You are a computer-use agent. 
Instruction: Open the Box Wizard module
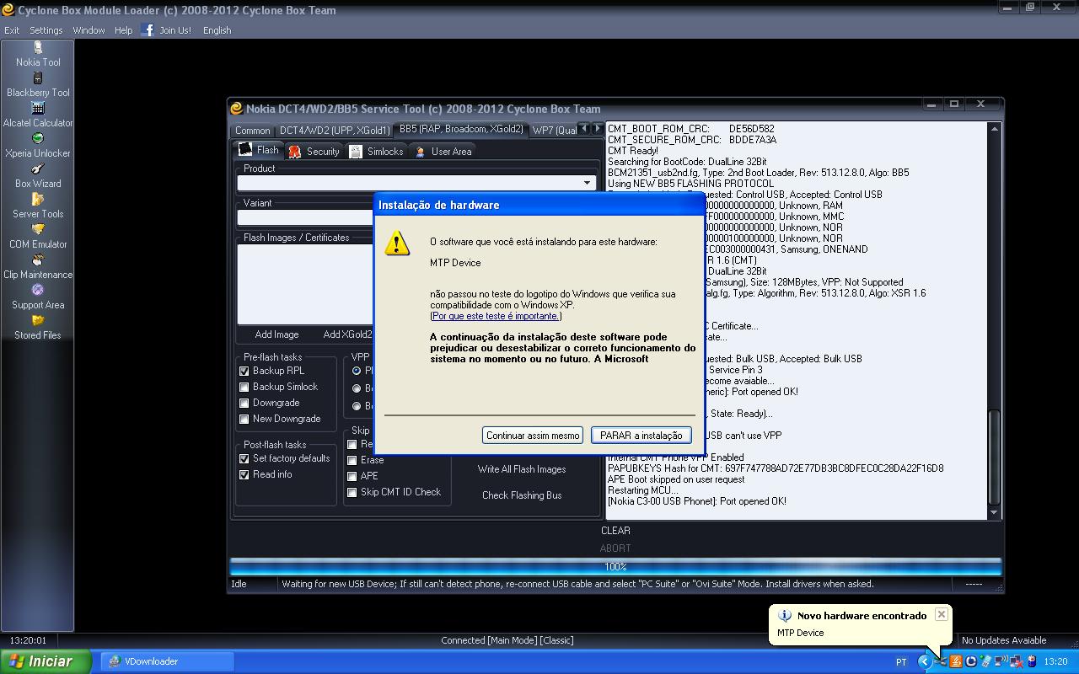pyautogui.click(x=38, y=176)
